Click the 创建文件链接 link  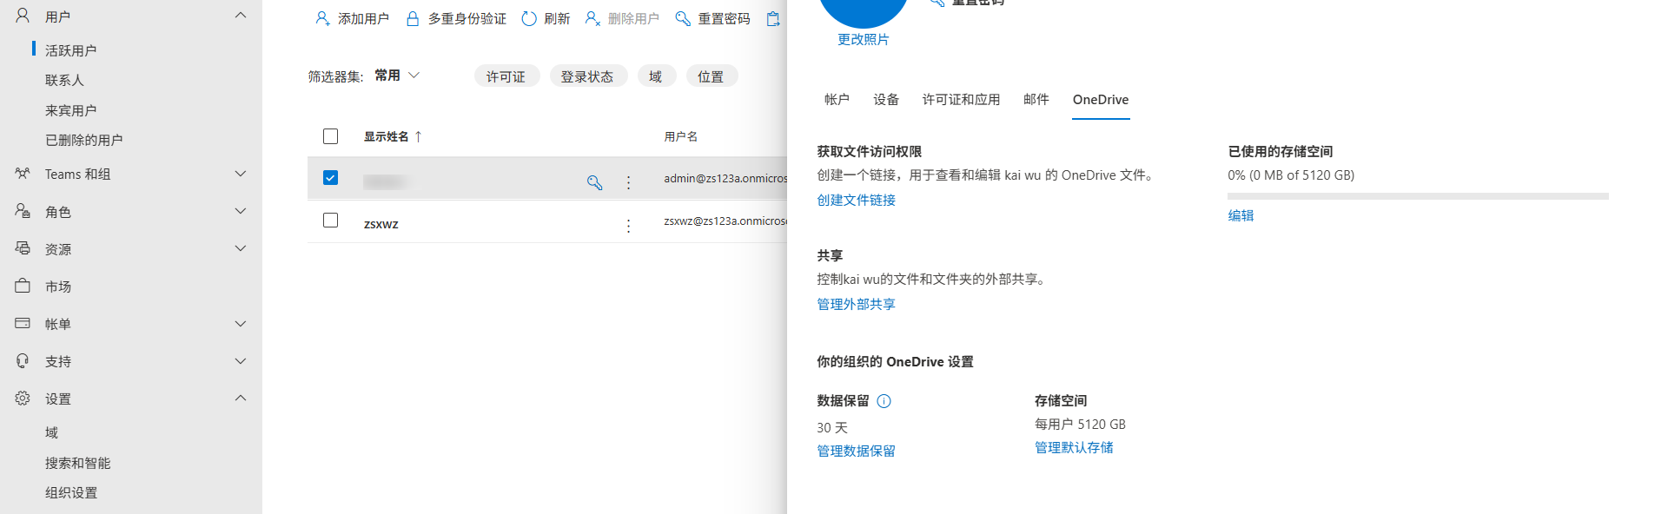pyautogui.click(x=856, y=201)
